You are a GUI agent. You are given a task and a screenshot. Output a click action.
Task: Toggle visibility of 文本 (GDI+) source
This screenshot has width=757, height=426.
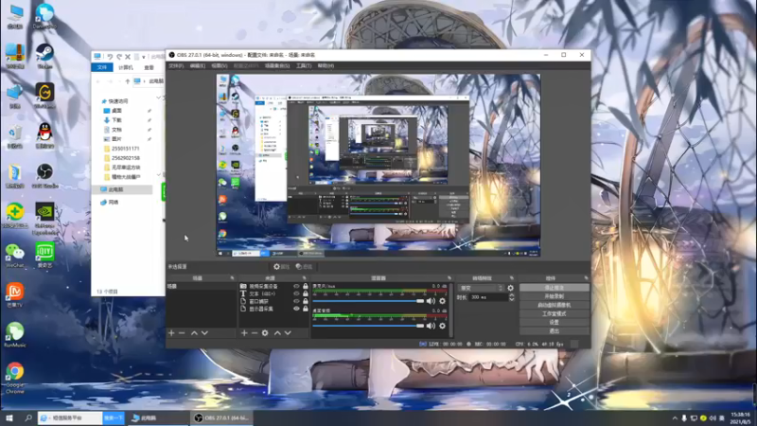(x=296, y=293)
